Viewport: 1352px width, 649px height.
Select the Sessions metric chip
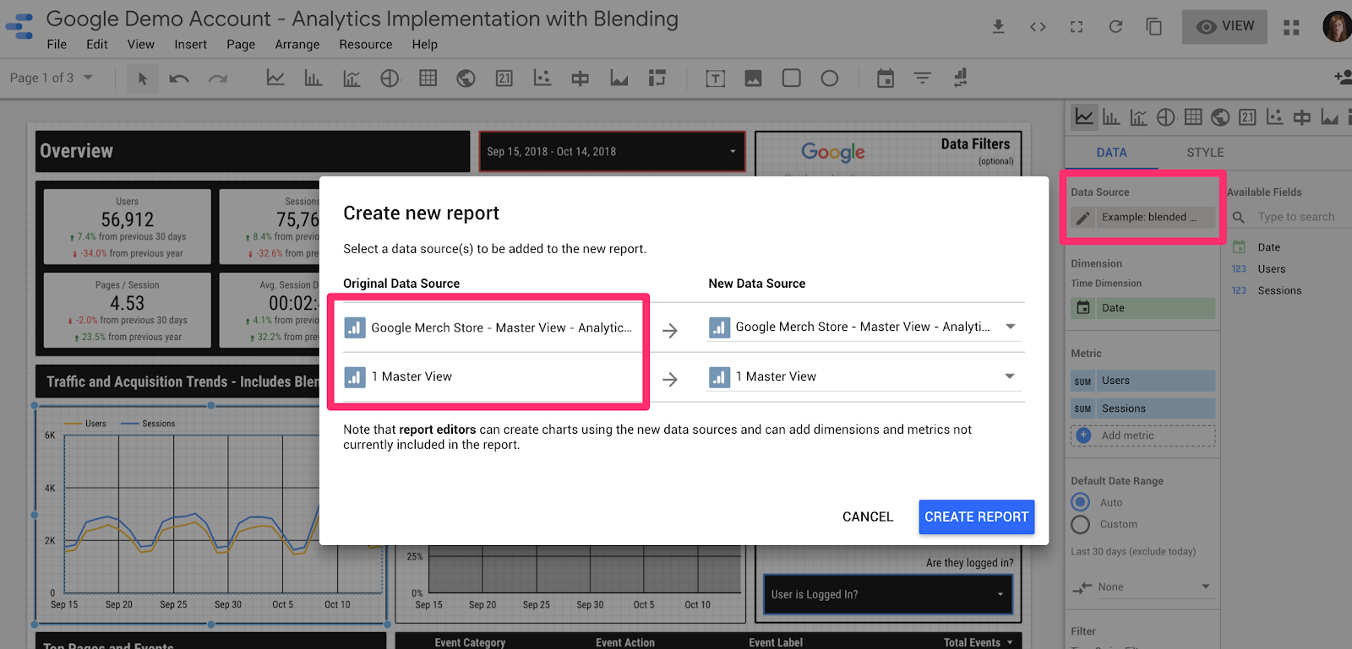pos(1143,409)
